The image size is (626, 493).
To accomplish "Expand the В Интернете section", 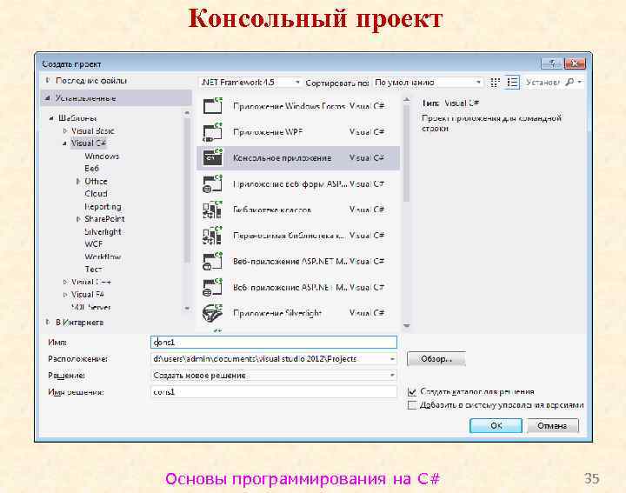I will pos(48,322).
